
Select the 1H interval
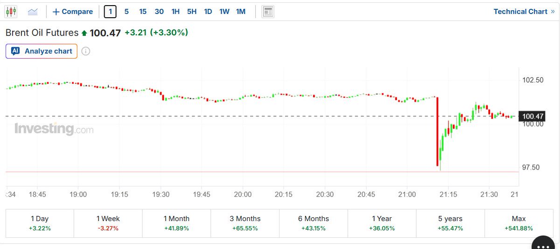[175, 12]
